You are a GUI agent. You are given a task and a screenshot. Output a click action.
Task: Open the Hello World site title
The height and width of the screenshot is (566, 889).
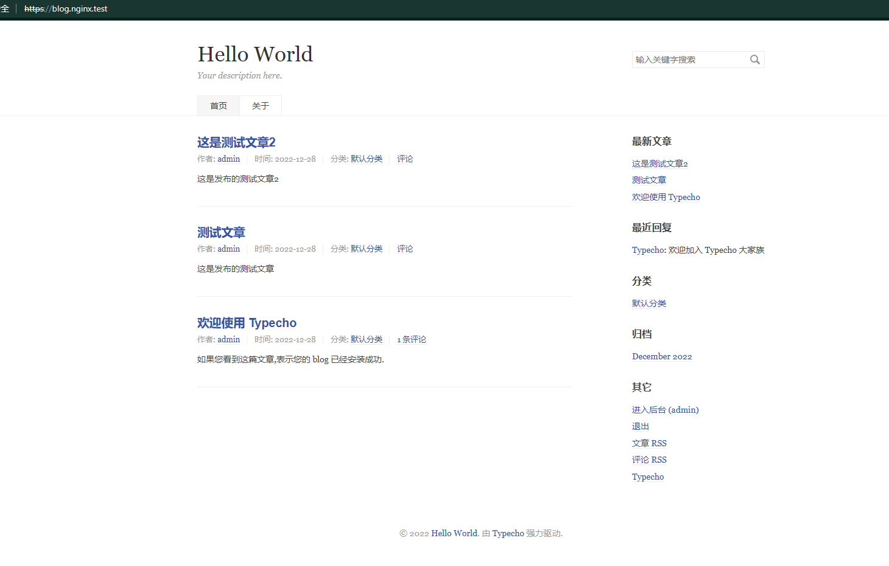click(255, 54)
